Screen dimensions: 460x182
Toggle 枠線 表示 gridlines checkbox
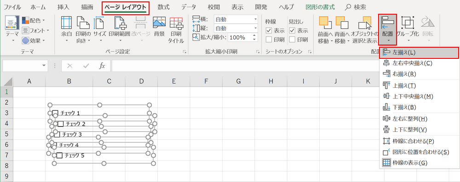(x=269, y=30)
